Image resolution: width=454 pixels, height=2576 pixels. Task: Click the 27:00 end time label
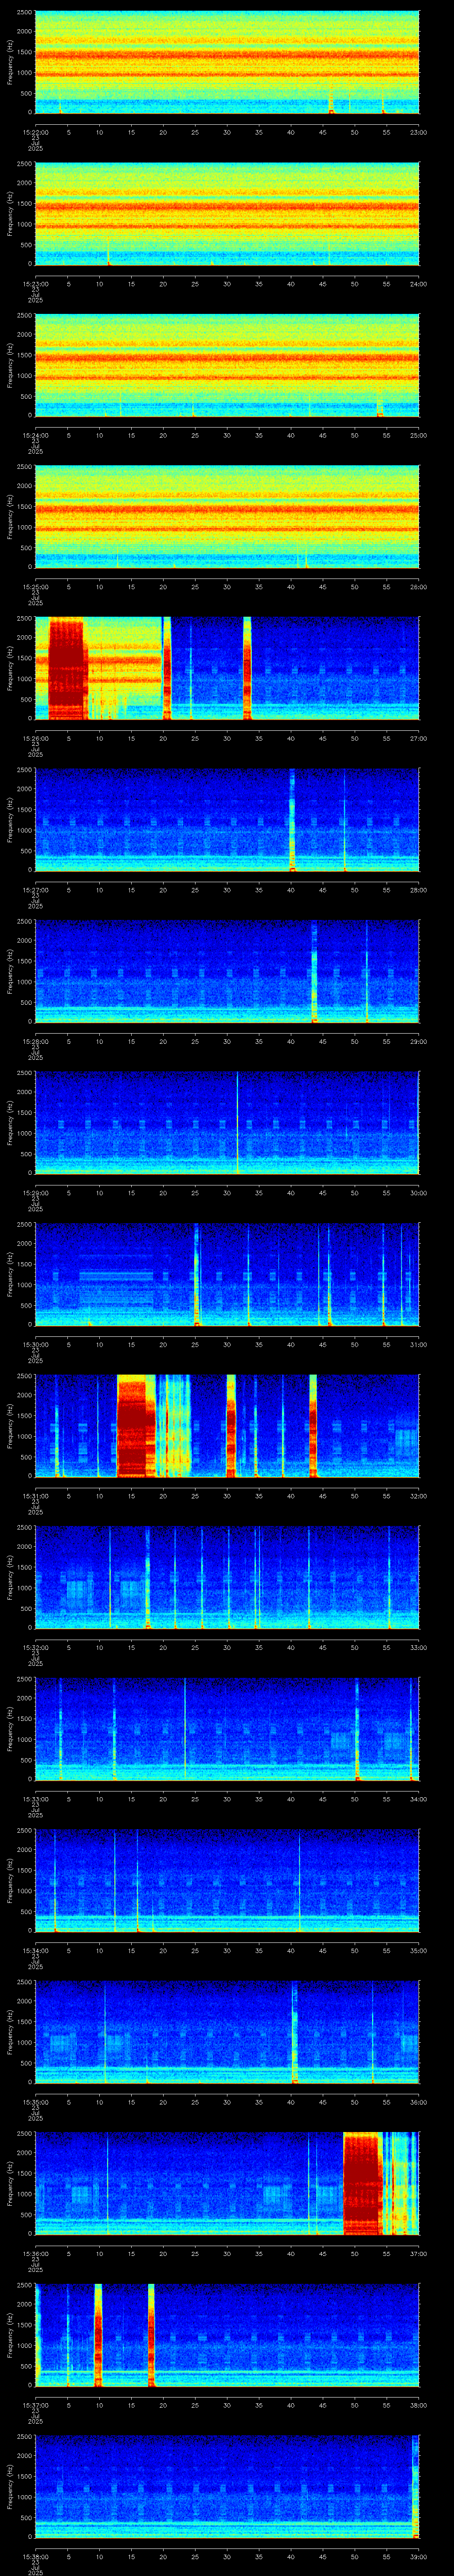419,738
